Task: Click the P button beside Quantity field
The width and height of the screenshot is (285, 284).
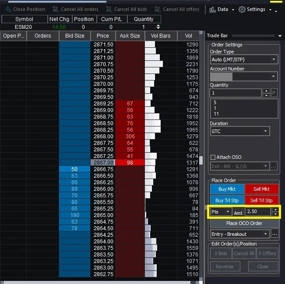Action: pyautogui.click(x=274, y=93)
